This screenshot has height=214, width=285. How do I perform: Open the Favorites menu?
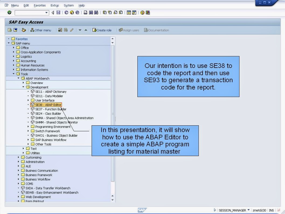click(x=40, y=5)
